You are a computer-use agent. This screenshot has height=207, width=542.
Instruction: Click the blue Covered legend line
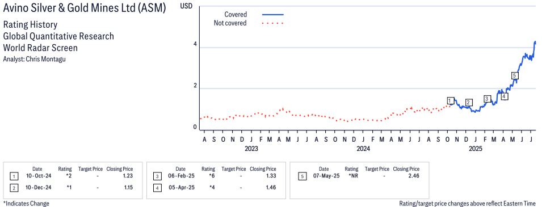tap(273, 15)
